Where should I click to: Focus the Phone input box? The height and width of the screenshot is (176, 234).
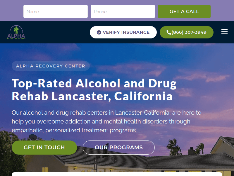tap(123, 11)
